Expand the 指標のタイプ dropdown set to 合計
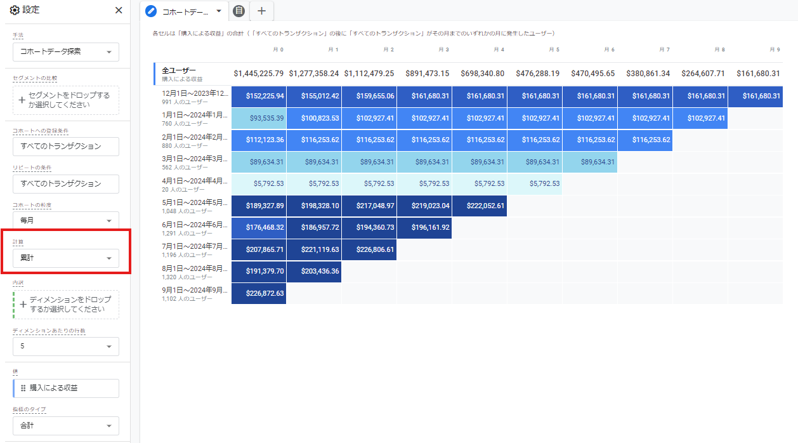 click(65, 425)
